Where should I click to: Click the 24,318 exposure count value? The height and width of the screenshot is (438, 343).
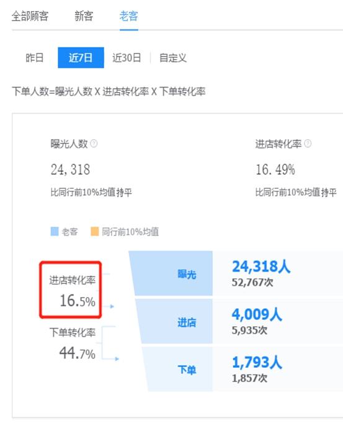70,170
